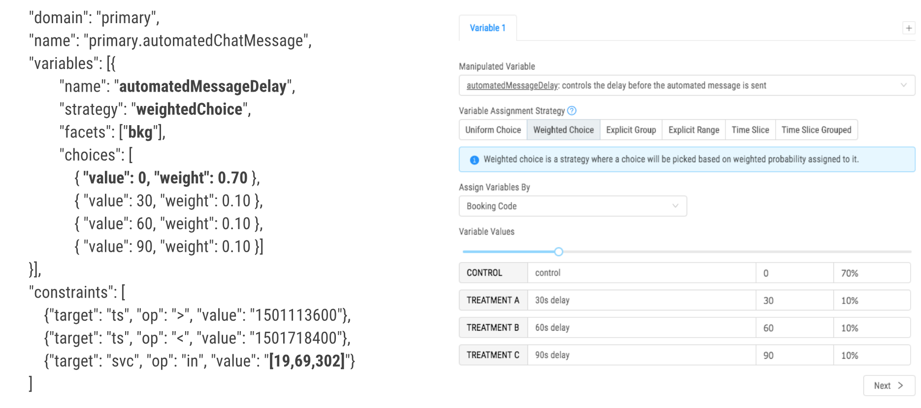Viewport: 921px width, 408px height.
Task: Pick the Time Slice strategy
Action: [x=750, y=130]
